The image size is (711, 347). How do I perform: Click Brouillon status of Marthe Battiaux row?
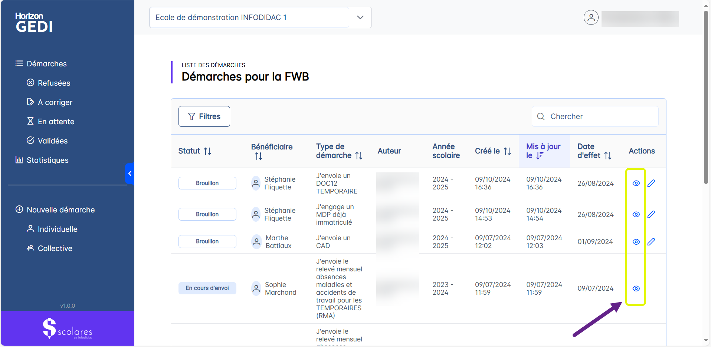207,241
